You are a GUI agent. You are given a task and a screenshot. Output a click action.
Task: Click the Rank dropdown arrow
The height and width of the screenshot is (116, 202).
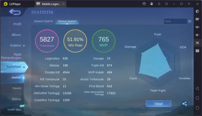pos(189,21)
